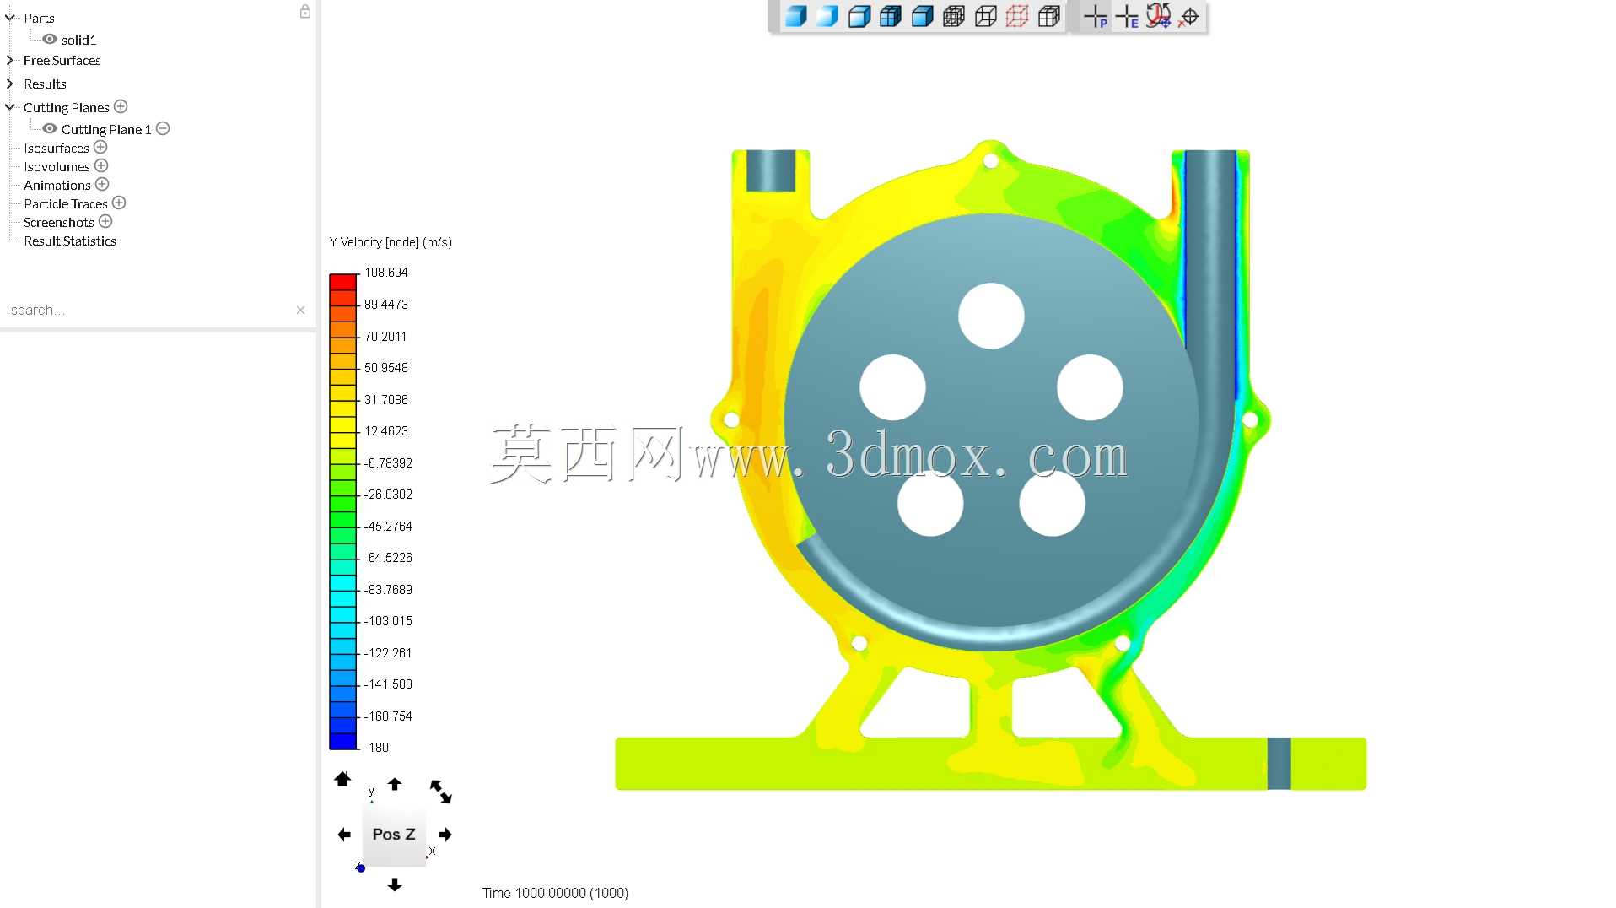Screen dimensions: 1616x908
Task: Click the legend title Y Velocity [node] (m/s)
Action: point(391,242)
